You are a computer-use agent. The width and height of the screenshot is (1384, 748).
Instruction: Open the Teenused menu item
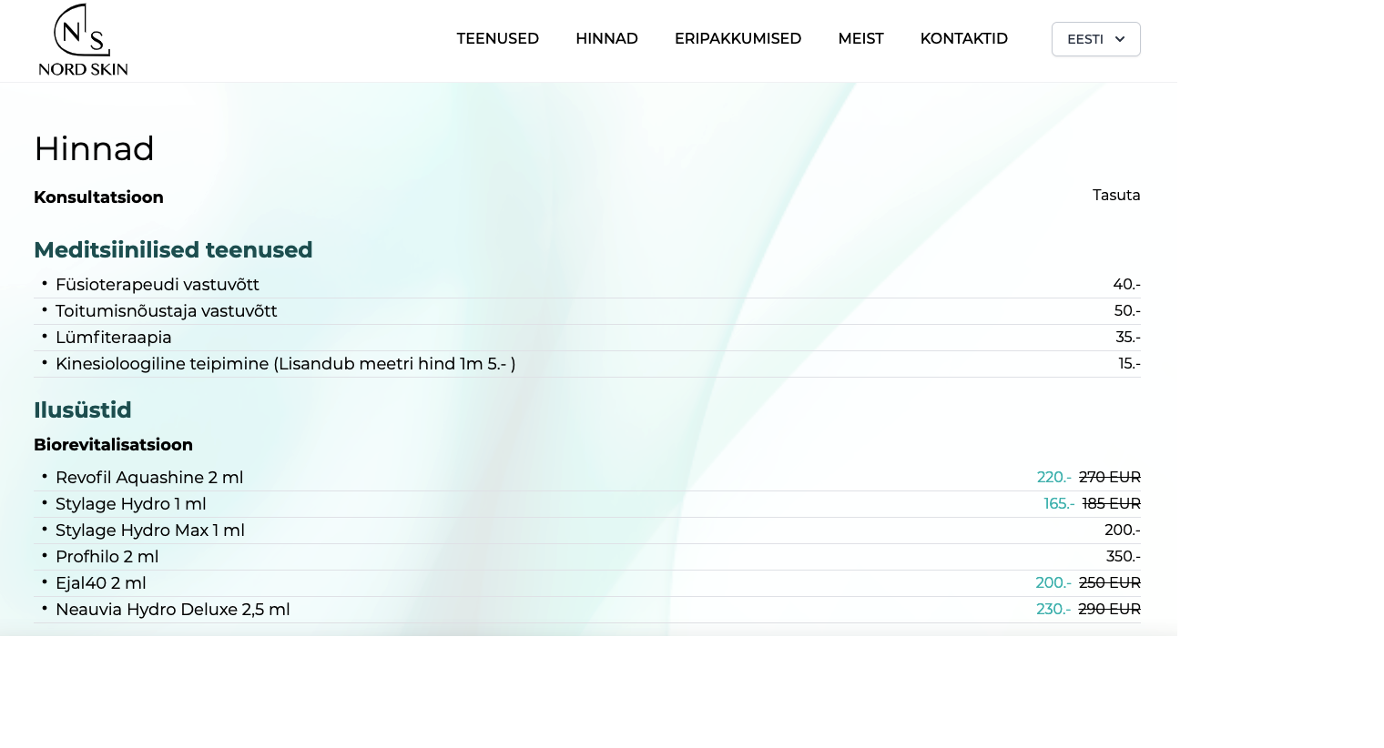497,39
